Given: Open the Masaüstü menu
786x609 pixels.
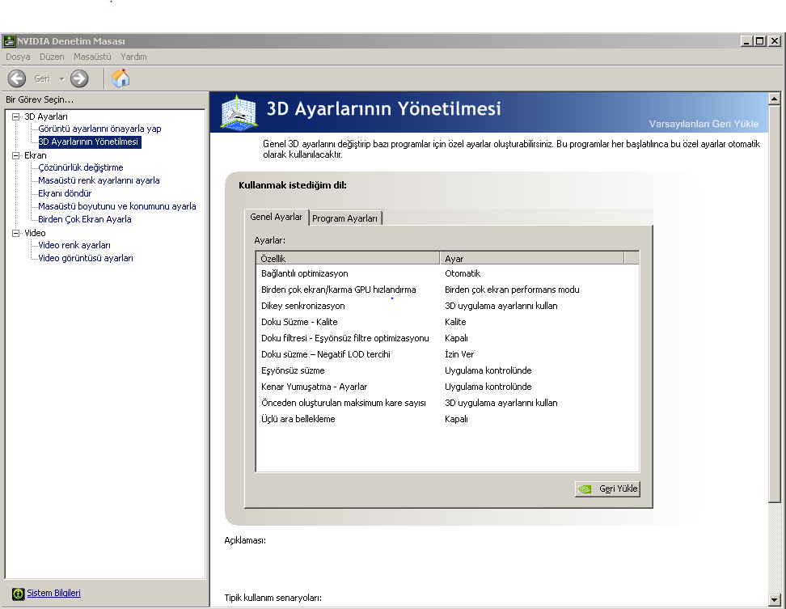Looking at the screenshot, I should pos(92,57).
